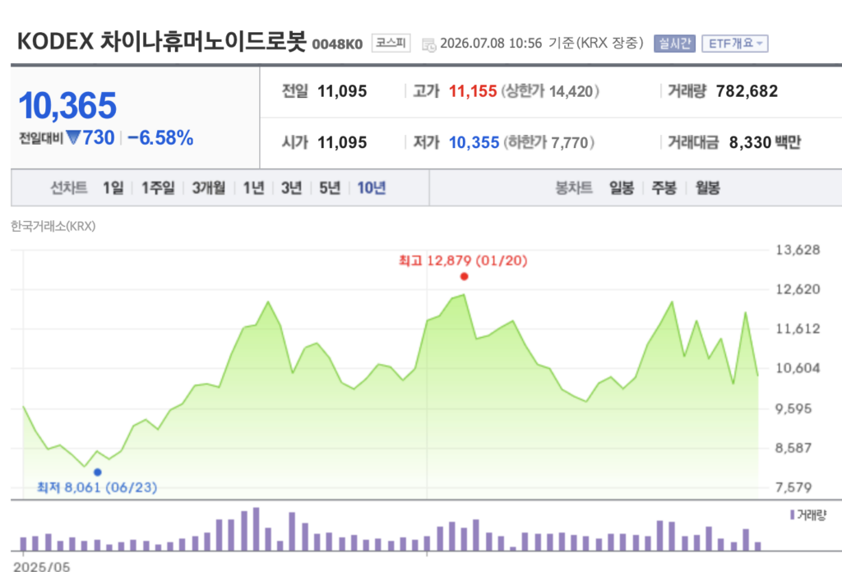The height and width of the screenshot is (572, 842).
Task: Click the 최고 12,879 red peak marker
Action: [x=464, y=276]
